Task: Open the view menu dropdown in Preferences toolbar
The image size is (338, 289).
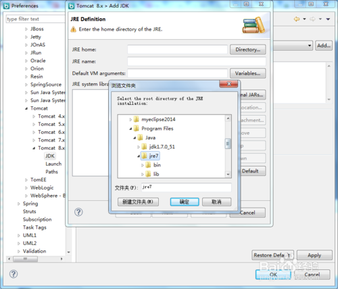Action: [x=328, y=19]
